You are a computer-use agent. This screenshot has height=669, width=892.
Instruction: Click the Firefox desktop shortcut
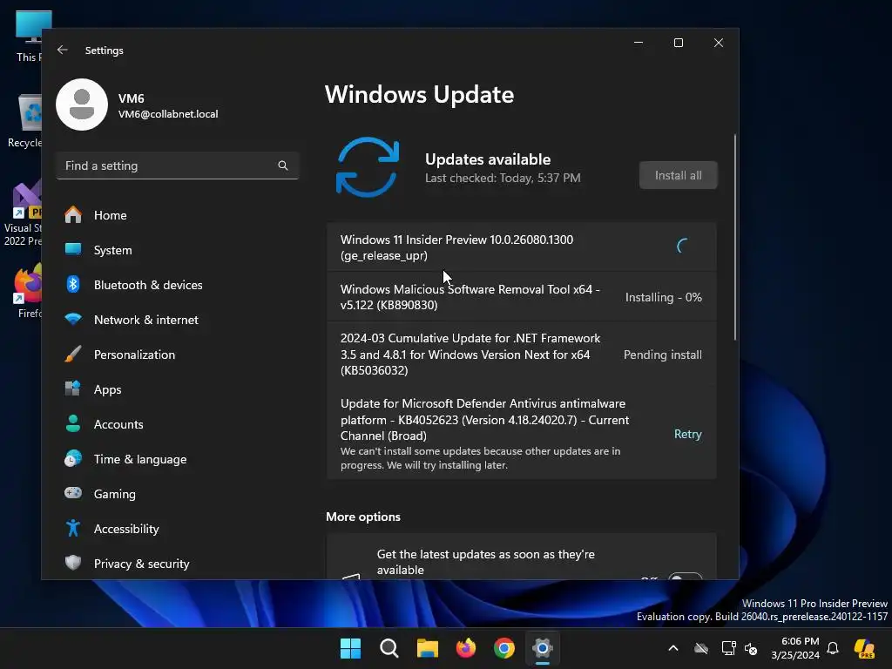point(29,291)
